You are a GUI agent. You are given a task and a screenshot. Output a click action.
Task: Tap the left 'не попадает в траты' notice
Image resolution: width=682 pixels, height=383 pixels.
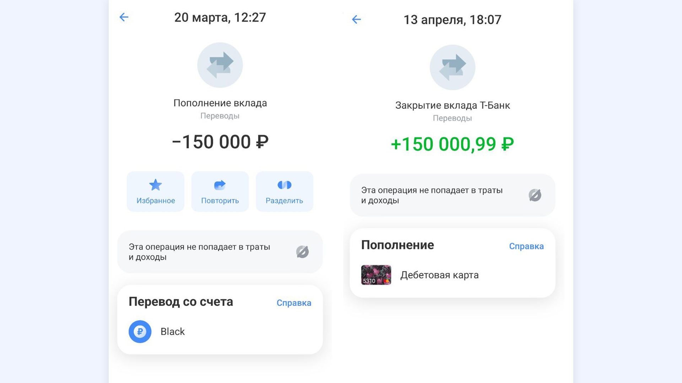tap(220, 252)
